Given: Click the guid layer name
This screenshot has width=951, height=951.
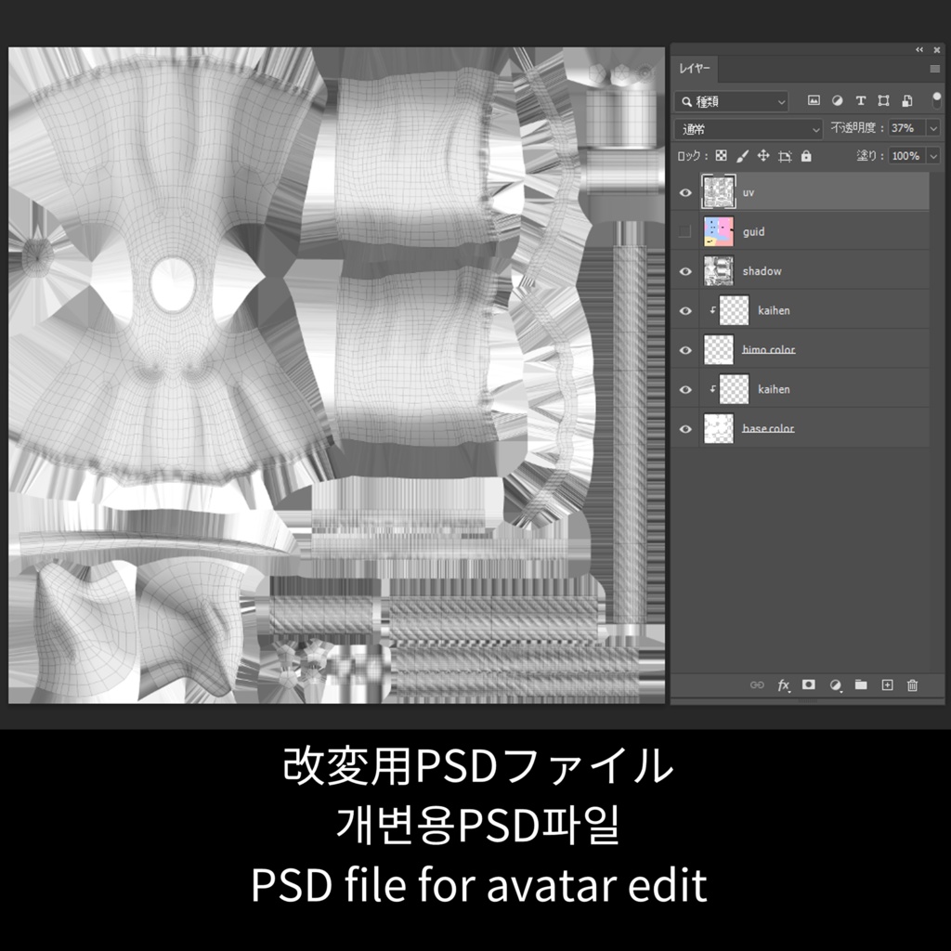Looking at the screenshot, I should coord(754,231).
